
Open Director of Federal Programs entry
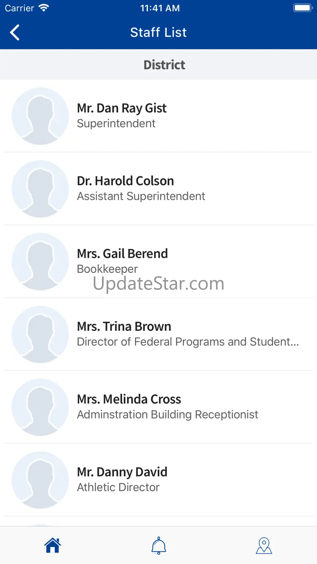pos(158,334)
